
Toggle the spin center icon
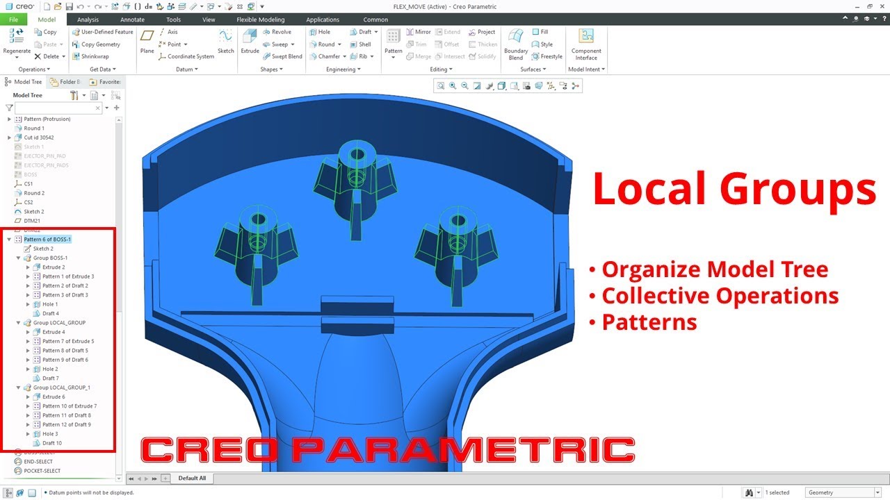pyautogui.click(x=574, y=86)
